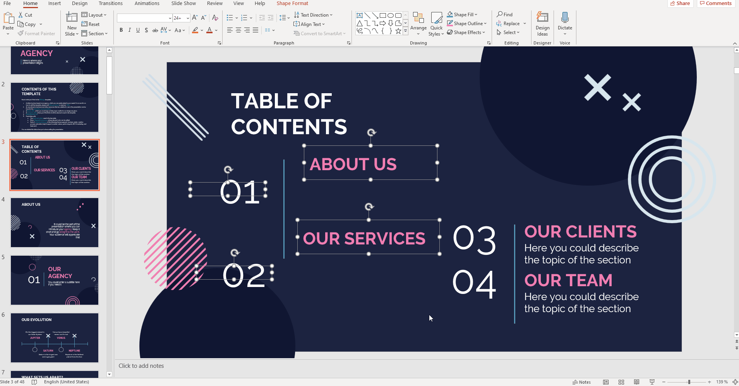
Task: Select the star shape in shapes gallery
Action: pos(398,31)
